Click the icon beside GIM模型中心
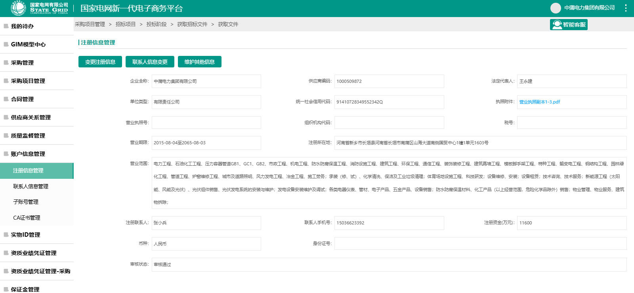This screenshot has width=634, height=293. (x=6, y=44)
